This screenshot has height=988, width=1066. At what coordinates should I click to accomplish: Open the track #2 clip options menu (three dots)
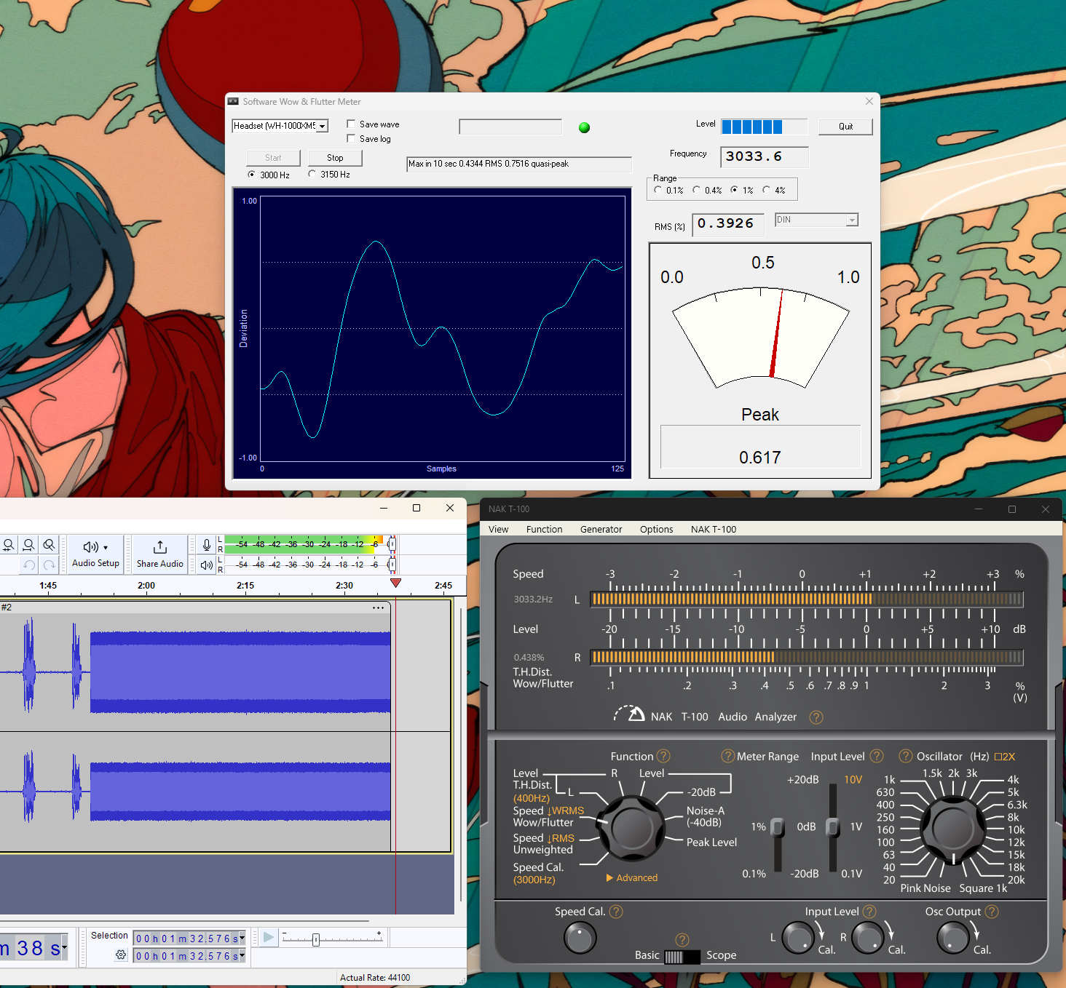pos(378,607)
